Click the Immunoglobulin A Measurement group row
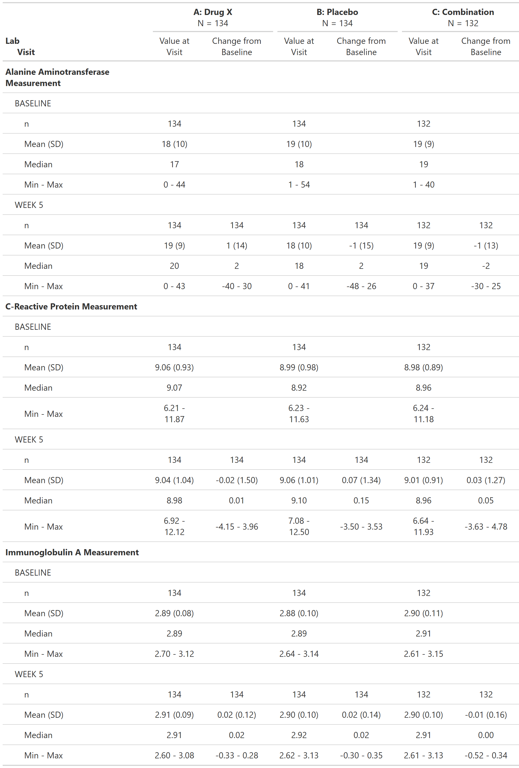 (72, 552)
